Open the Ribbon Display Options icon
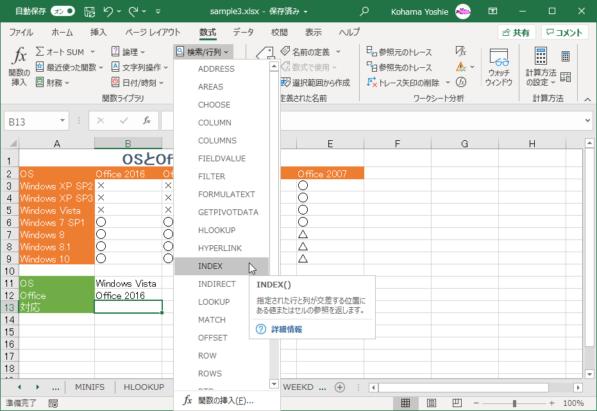 pos(492,11)
